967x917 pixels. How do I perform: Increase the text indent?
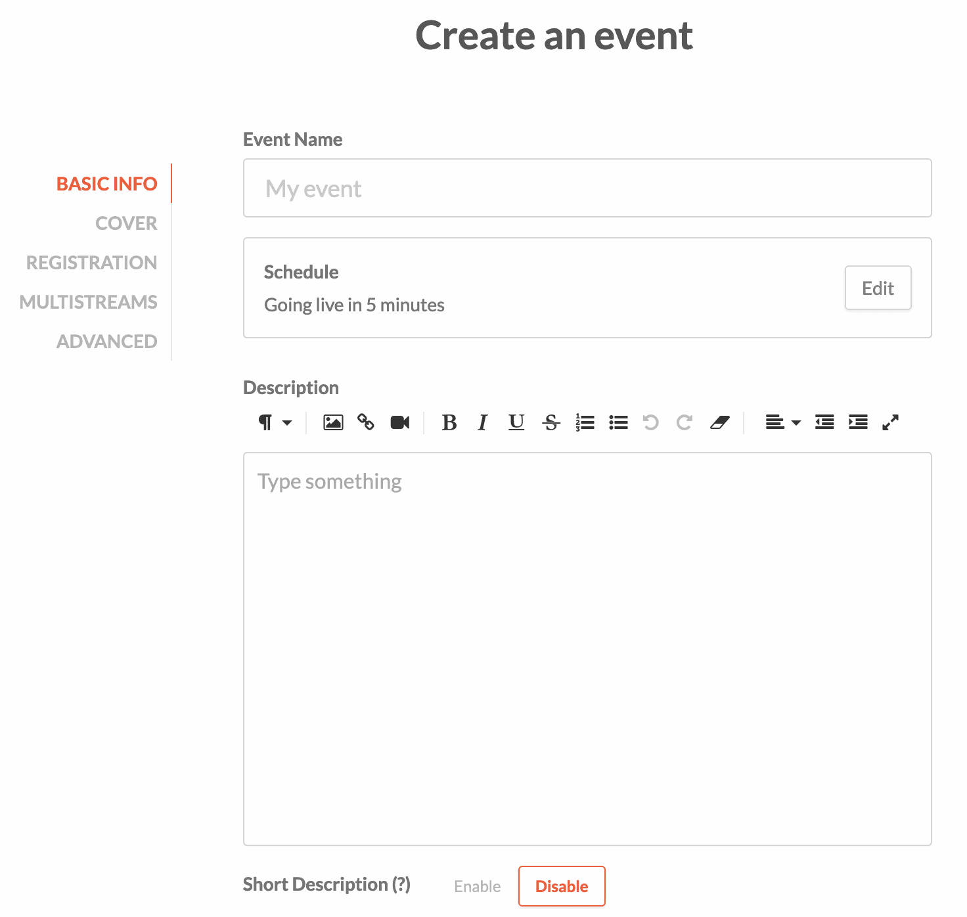[857, 422]
